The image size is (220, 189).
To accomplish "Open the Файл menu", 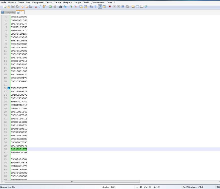I will click(4, 3).
